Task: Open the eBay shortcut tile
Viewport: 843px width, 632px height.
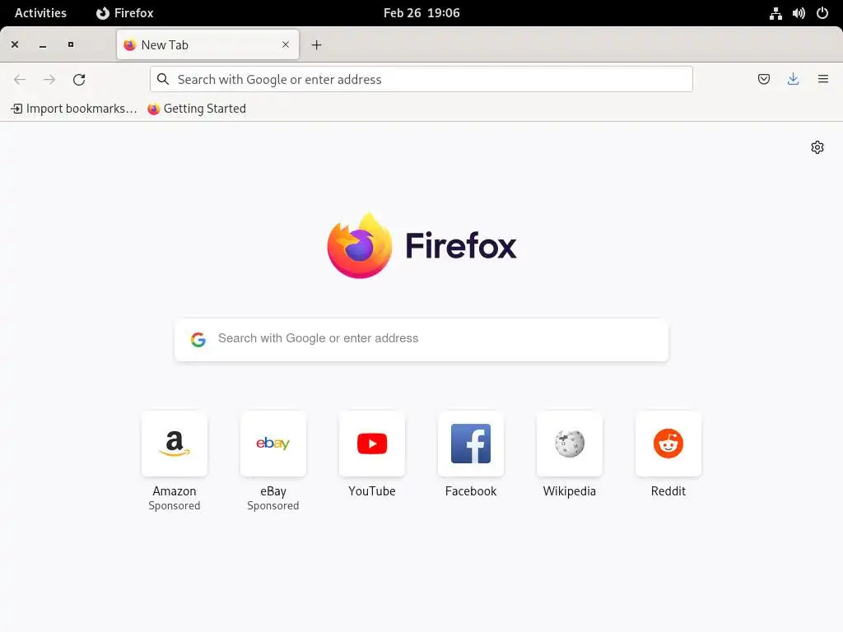Action: 273,444
